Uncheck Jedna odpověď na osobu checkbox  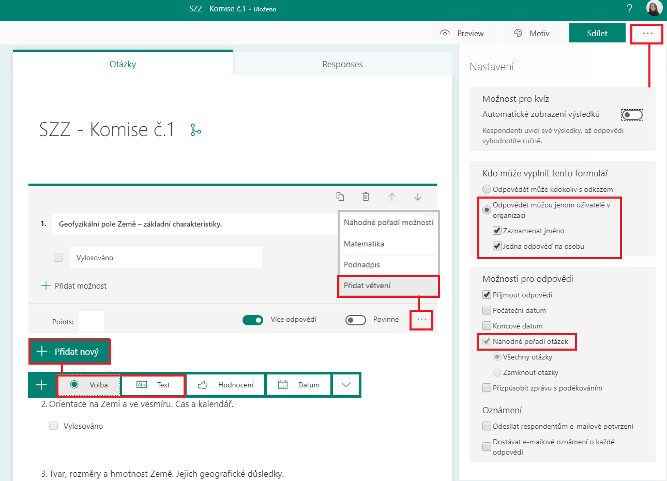[x=497, y=246]
